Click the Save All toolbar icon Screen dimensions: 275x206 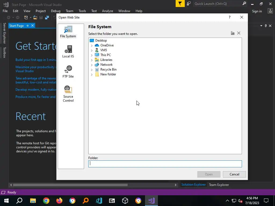click(x=47, y=17)
